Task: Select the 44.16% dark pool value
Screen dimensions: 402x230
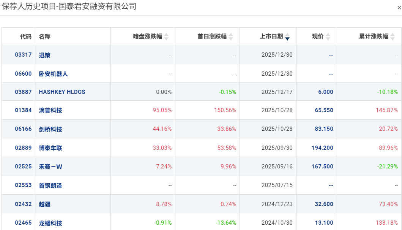Action: coord(162,129)
